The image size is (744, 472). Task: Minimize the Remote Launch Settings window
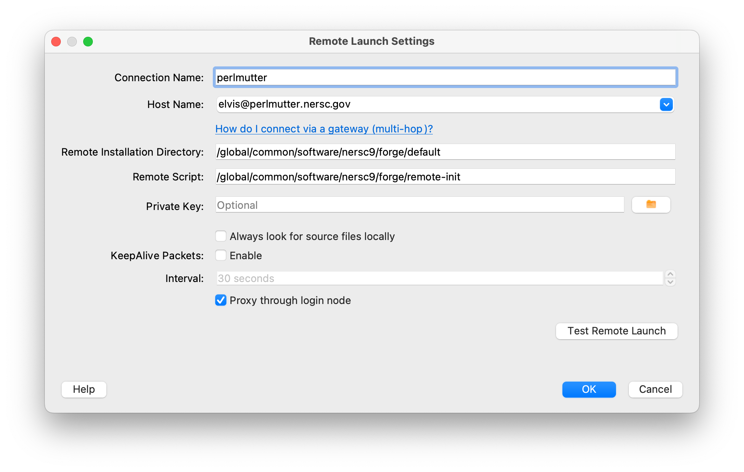[72, 41]
